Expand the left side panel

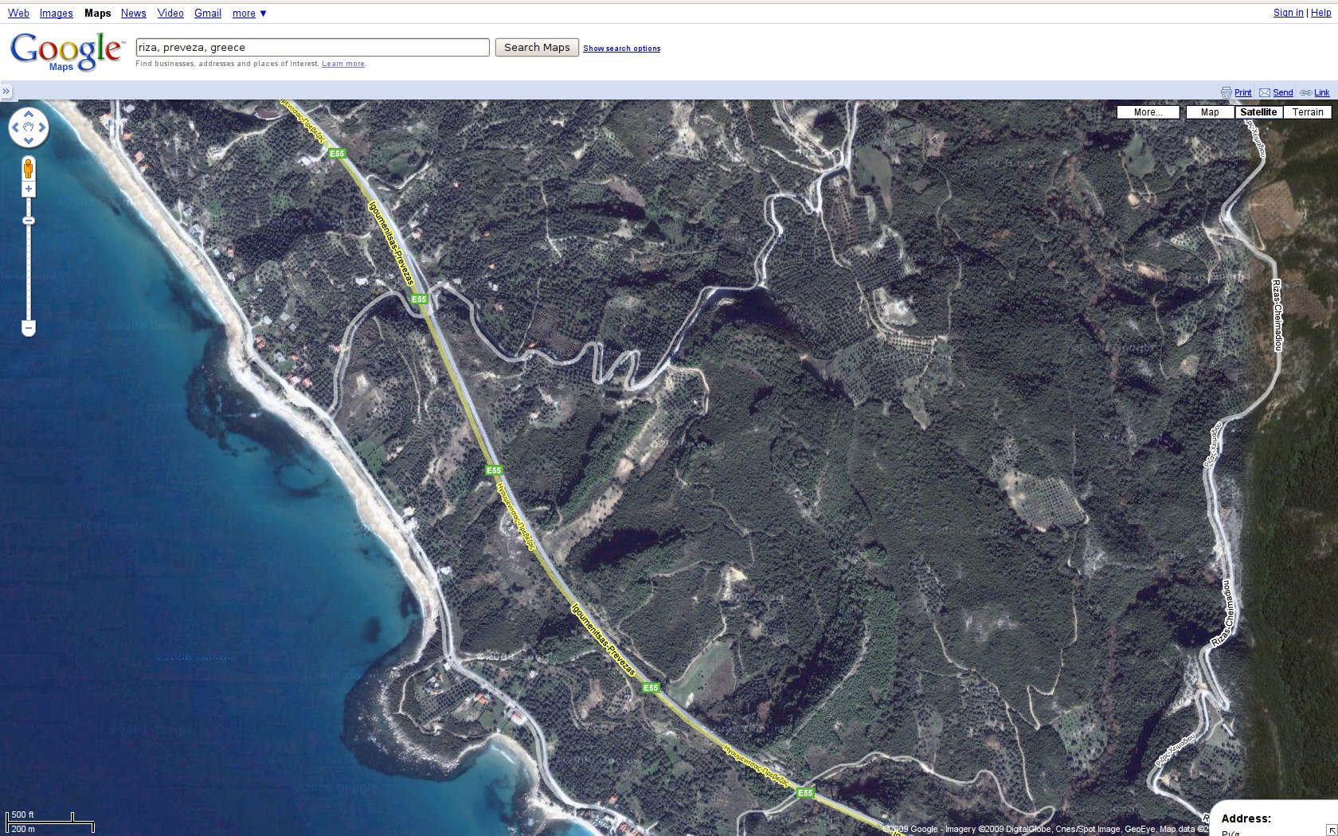6,92
